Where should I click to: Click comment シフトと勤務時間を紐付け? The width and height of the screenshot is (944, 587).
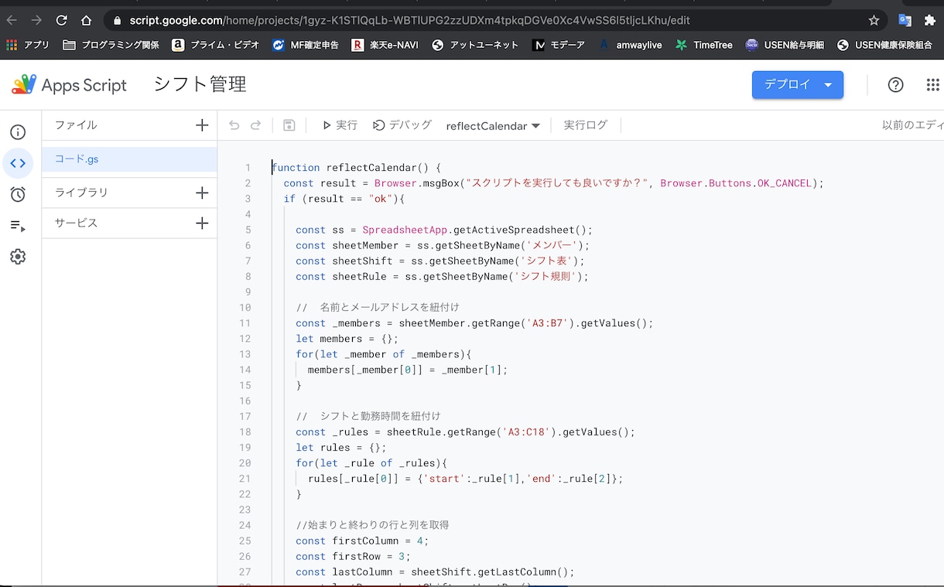coord(380,416)
